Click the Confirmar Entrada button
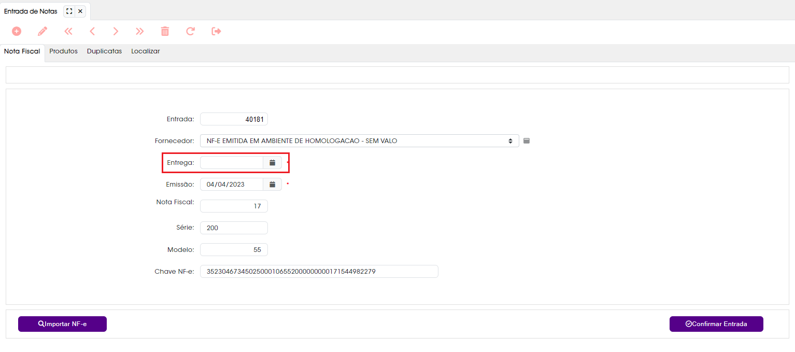Screen dimensions: 795x352 pos(716,324)
